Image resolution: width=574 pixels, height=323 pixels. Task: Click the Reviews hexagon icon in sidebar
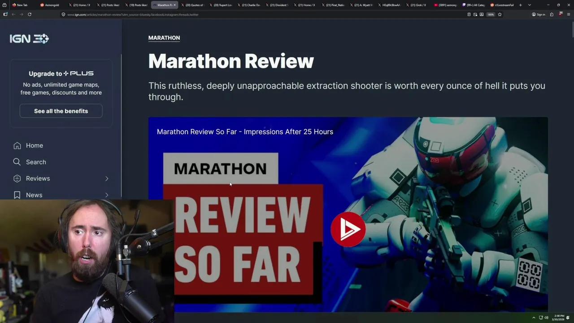[x=17, y=179]
